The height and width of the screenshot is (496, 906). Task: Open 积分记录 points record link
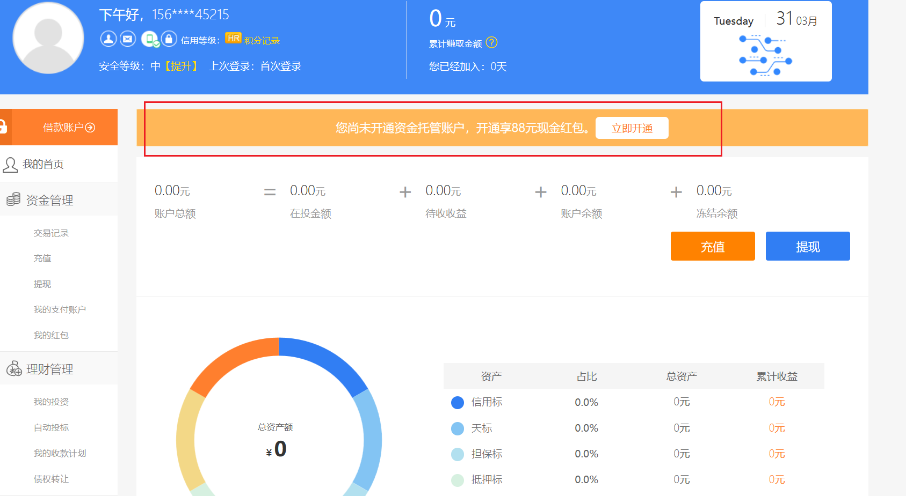point(262,41)
